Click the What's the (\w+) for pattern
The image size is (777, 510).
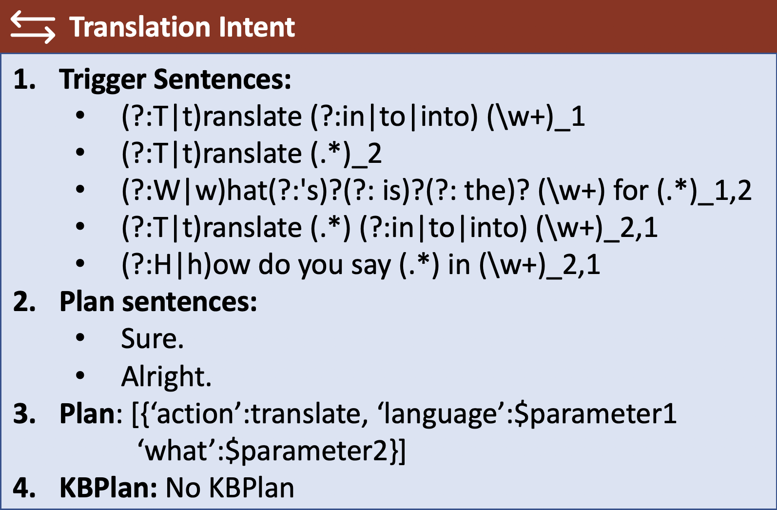pyautogui.click(x=436, y=191)
